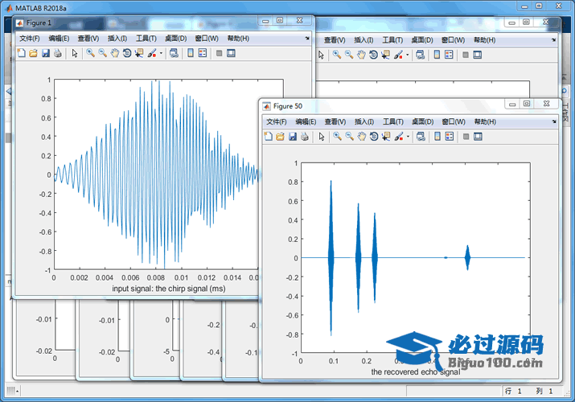Viewport: 575px width, 402px height.
Task: Open 窗口(W) menu in Figure 1
Action: 207,39
